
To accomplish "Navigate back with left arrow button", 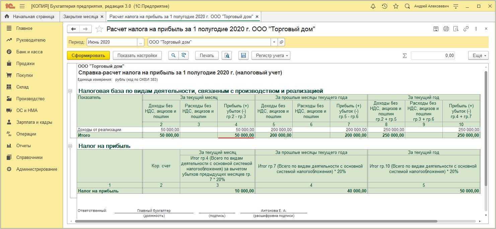I will (x=73, y=29).
